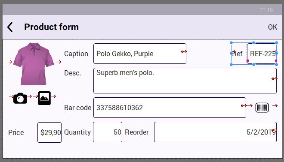Open the camera to take a photo
This screenshot has height=162, width=284.
(x=20, y=98)
